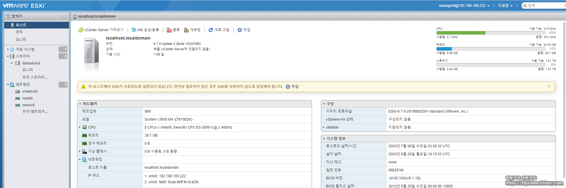
Task: Open 추가 스토리지... link
Action: [35, 77]
